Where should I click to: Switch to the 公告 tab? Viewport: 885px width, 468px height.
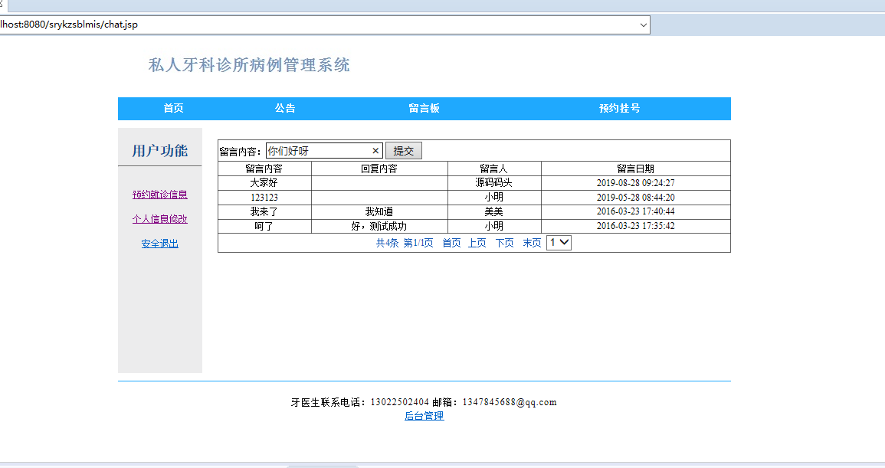click(x=285, y=108)
